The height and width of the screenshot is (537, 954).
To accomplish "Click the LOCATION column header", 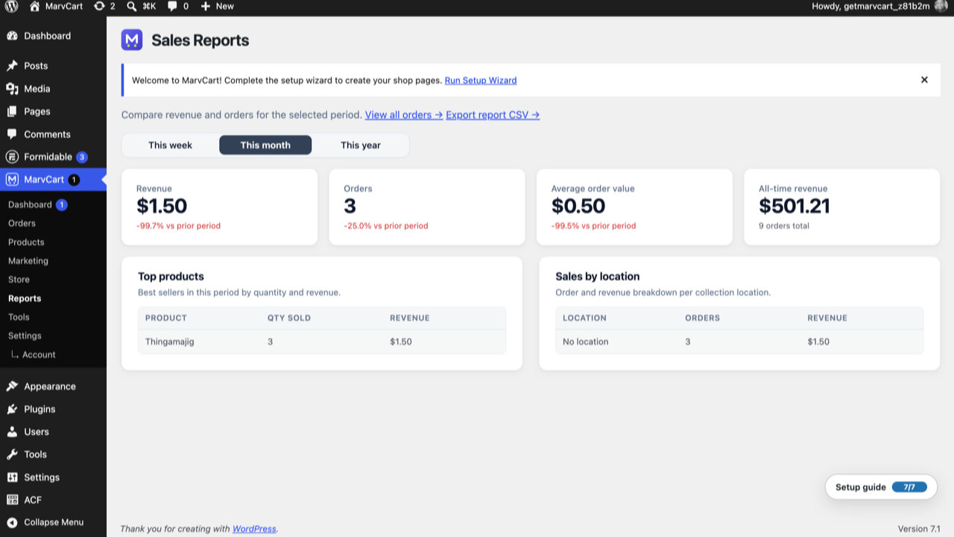I will 584,318.
